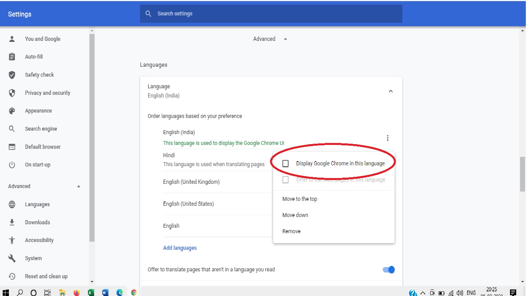The width and height of the screenshot is (527, 296).
Task: Check Display Google Chrome in this language
Action: pos(285,163)
